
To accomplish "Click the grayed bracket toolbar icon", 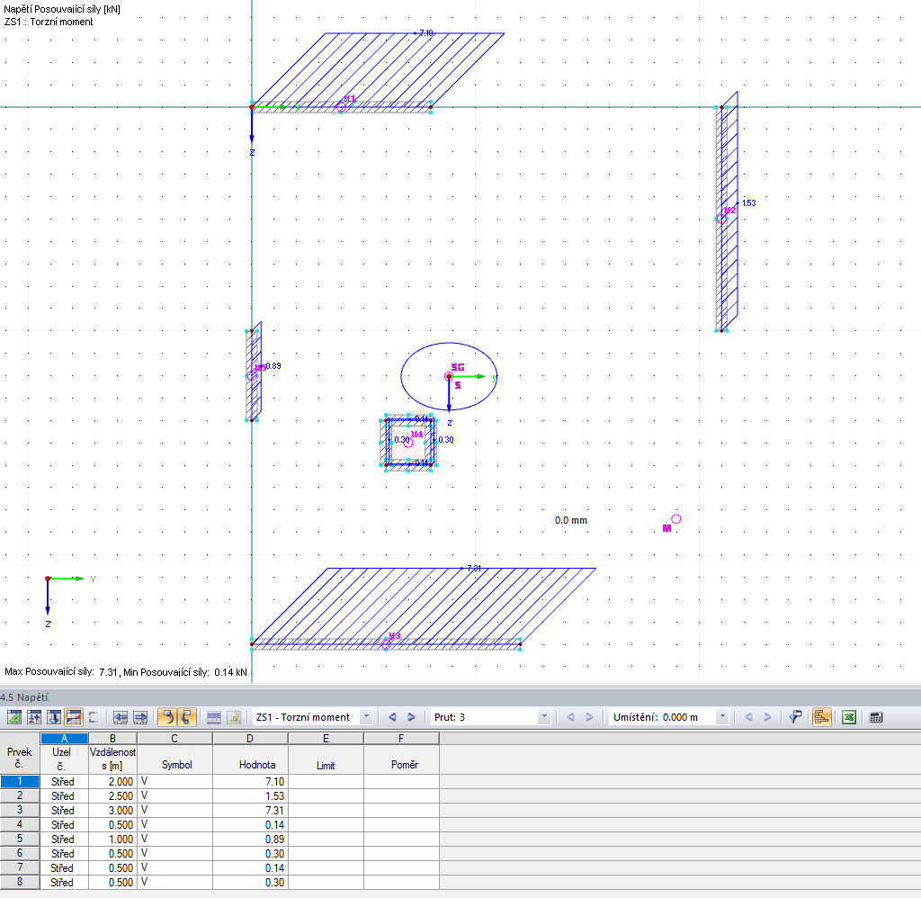I will pyautogui.click(x=93, y=717).
